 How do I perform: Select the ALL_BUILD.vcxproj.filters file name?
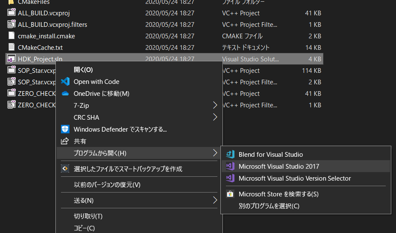tap(52, 24)
